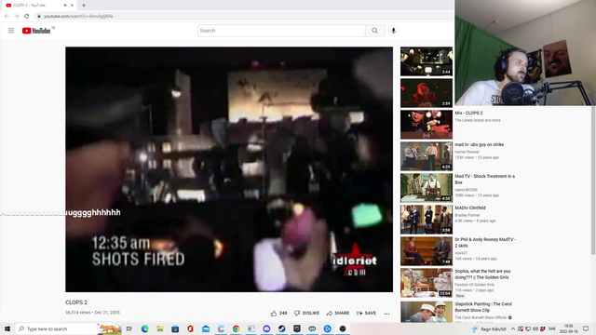The height and width of the screenshot is (335, 596).
Task: Click the taskbar search box
Action: coord(68,328)
